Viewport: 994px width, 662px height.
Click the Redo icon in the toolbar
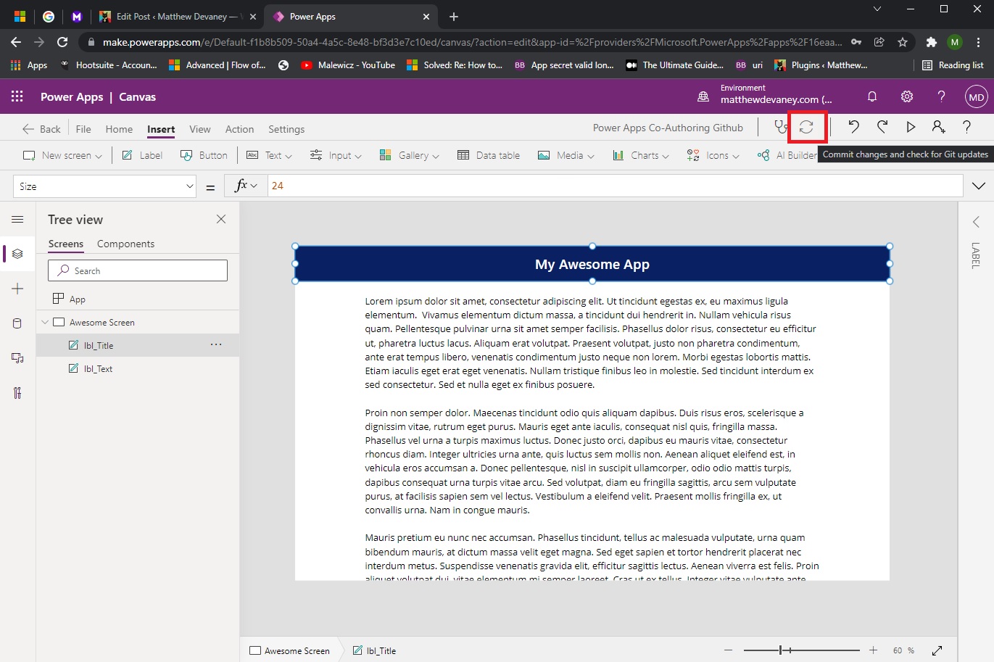882,127
